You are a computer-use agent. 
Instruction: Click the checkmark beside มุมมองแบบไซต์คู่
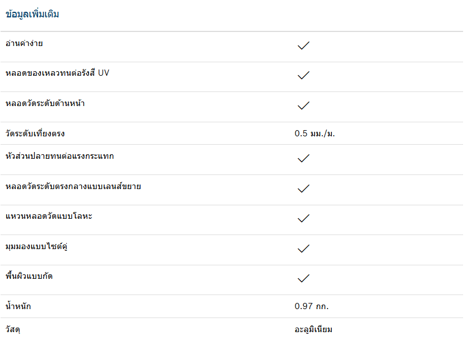[303, 249]
